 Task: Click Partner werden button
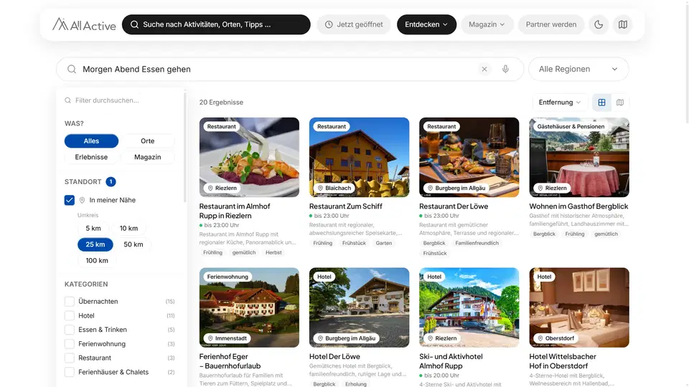pyautogui.click(x=551, y=24)
